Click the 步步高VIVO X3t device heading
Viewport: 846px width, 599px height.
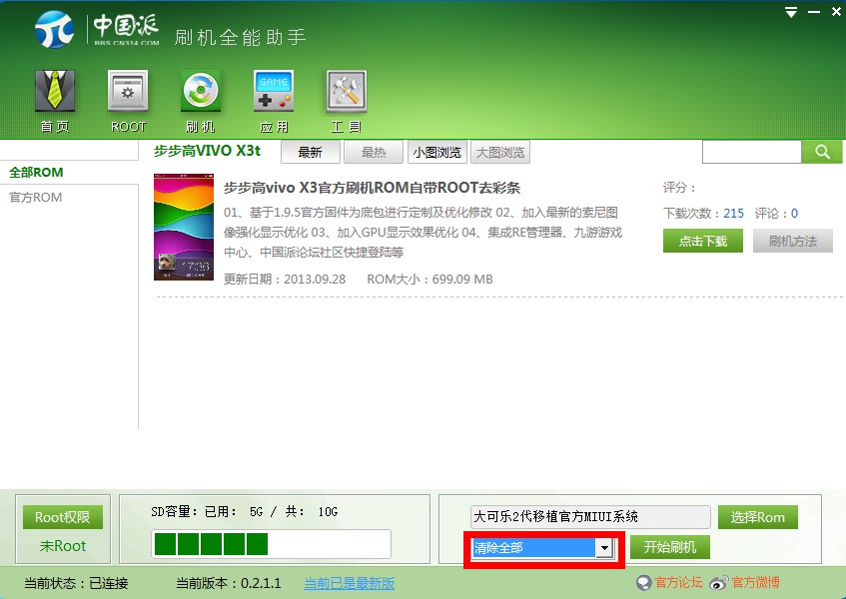pos(207,151)
